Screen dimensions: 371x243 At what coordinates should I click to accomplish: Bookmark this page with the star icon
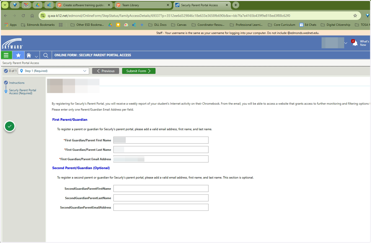355,15
